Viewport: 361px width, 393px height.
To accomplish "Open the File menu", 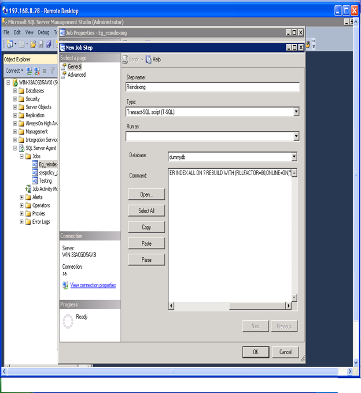I will (x=6, y=32).
